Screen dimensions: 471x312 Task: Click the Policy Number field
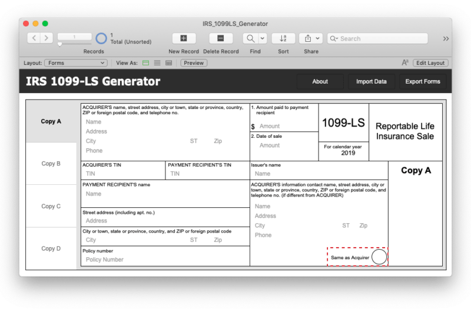(165, 260)
